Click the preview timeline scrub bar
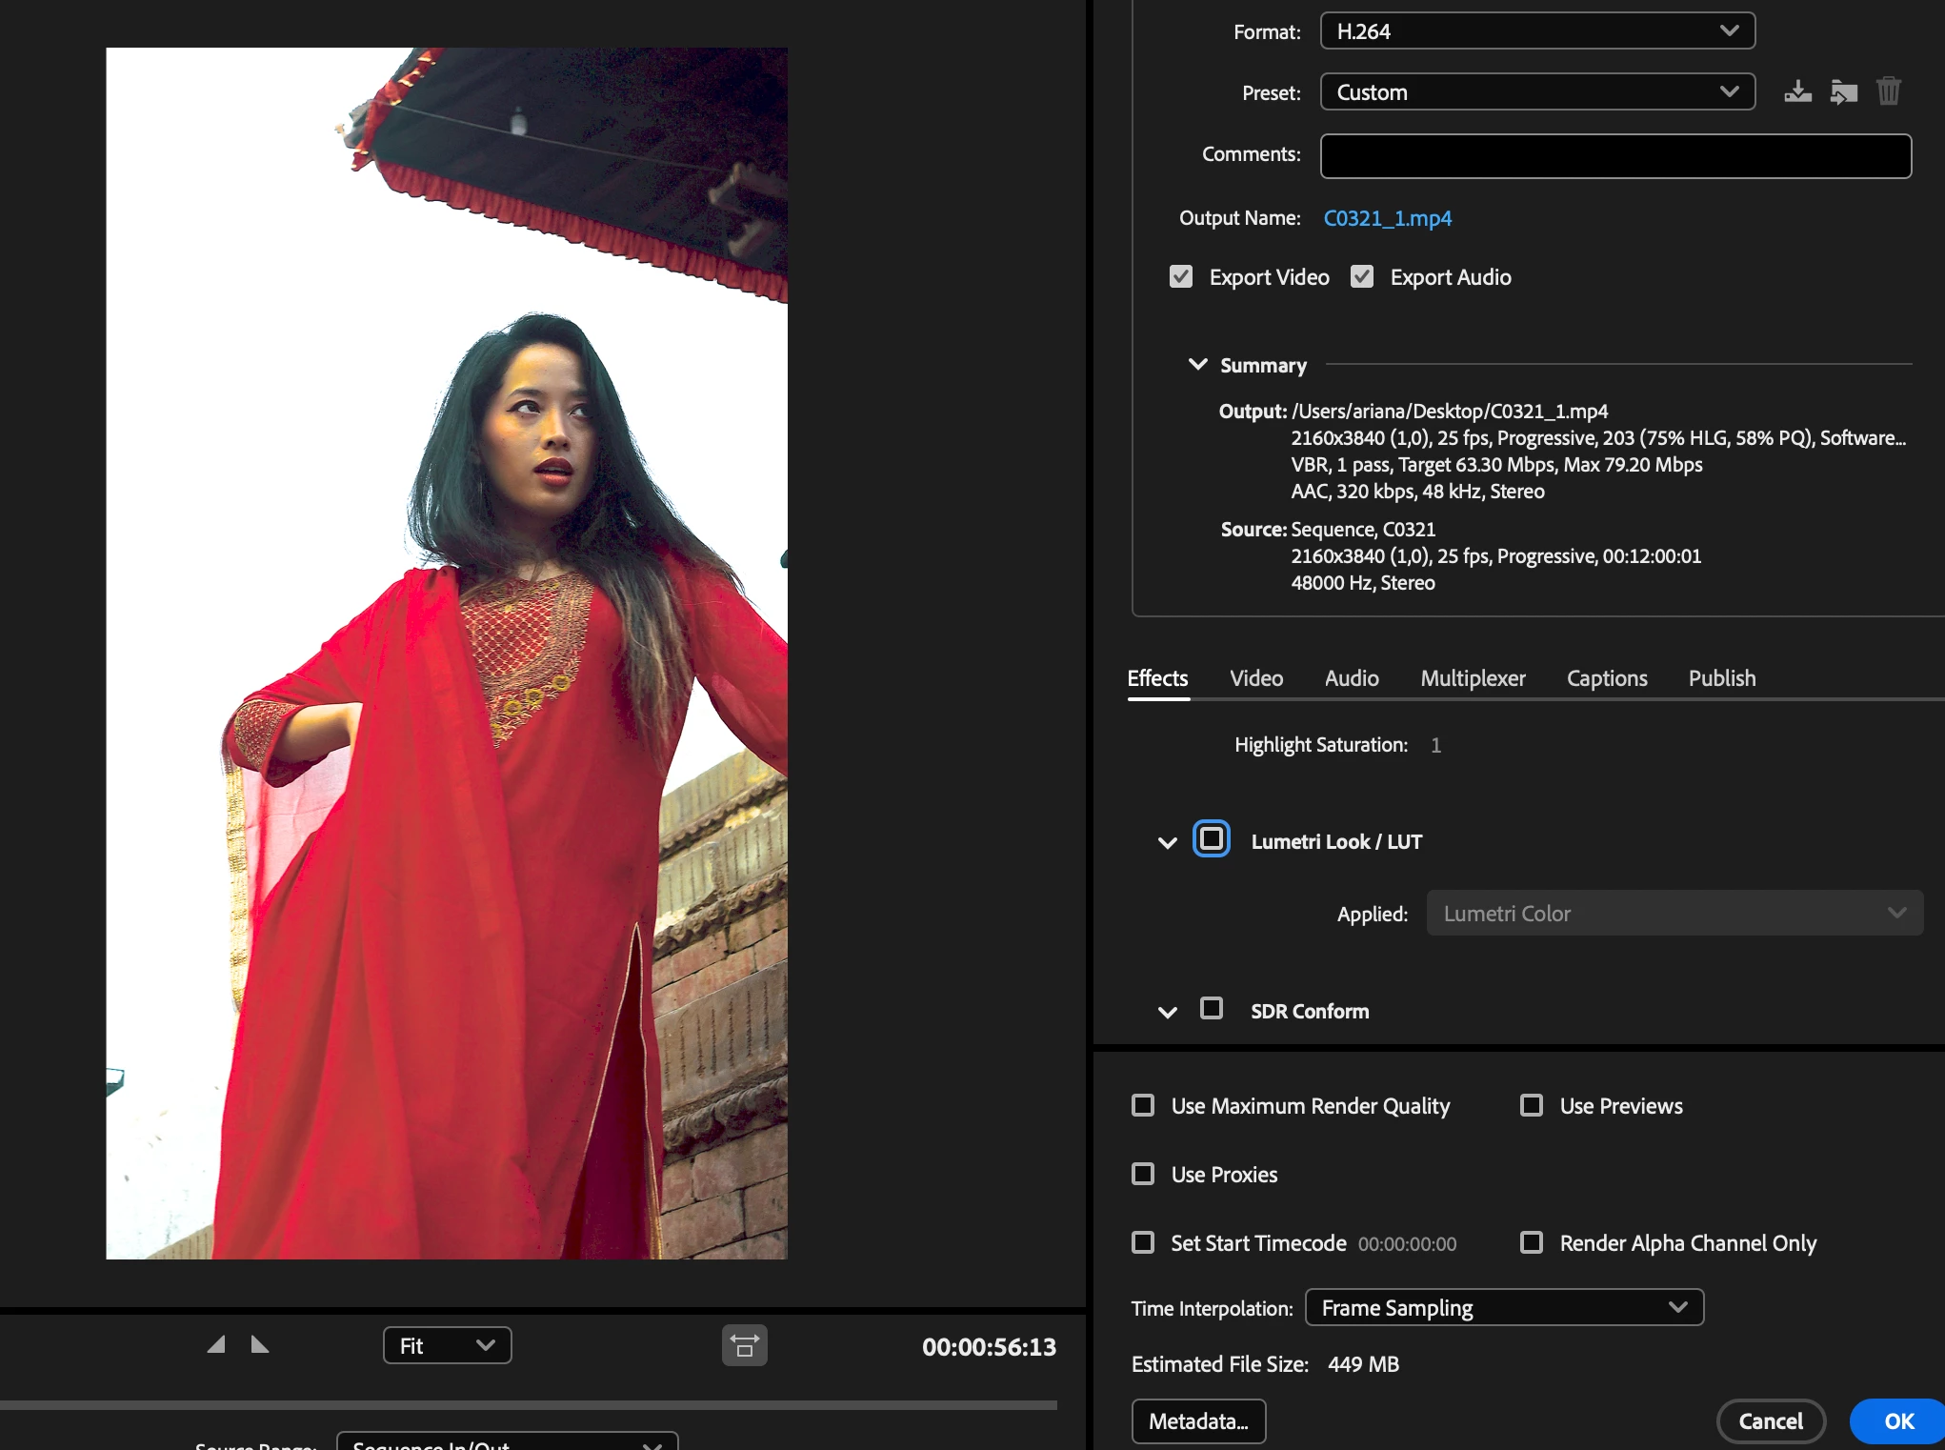Image resolution: width=1945 pixels, height=1450 pixels. pos(529,1405)
